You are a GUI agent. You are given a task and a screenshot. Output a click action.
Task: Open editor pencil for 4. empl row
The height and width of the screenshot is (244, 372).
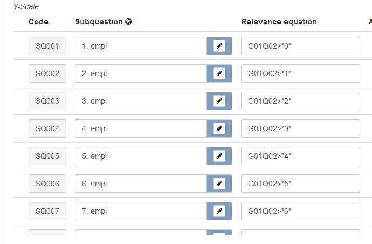coord(219,128)
